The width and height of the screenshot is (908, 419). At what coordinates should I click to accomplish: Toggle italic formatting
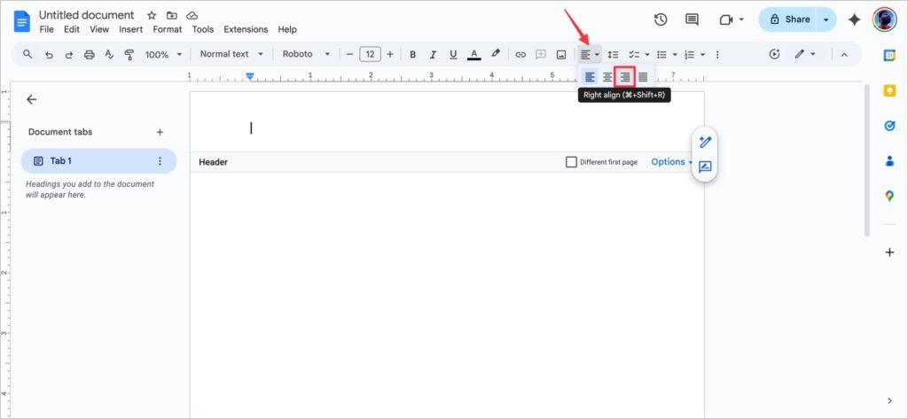pos(433,54)
